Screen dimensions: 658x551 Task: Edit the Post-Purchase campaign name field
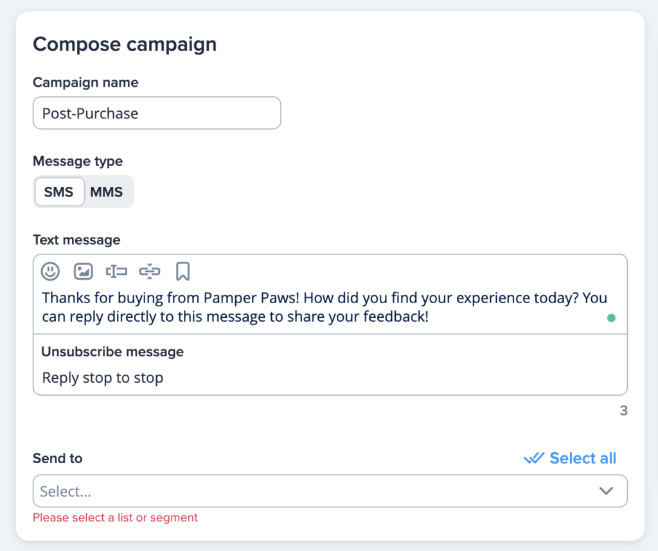[x=157, y=113]
